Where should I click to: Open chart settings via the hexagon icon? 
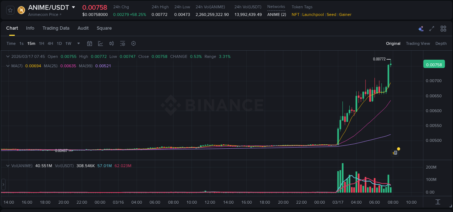pos(133,43)
